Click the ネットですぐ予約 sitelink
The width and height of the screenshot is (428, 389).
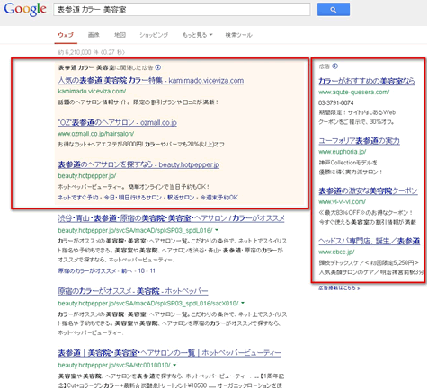click(x=78, y=198)
